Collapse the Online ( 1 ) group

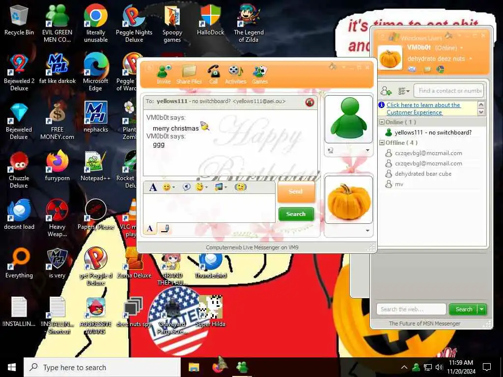(x=382, y=122)
